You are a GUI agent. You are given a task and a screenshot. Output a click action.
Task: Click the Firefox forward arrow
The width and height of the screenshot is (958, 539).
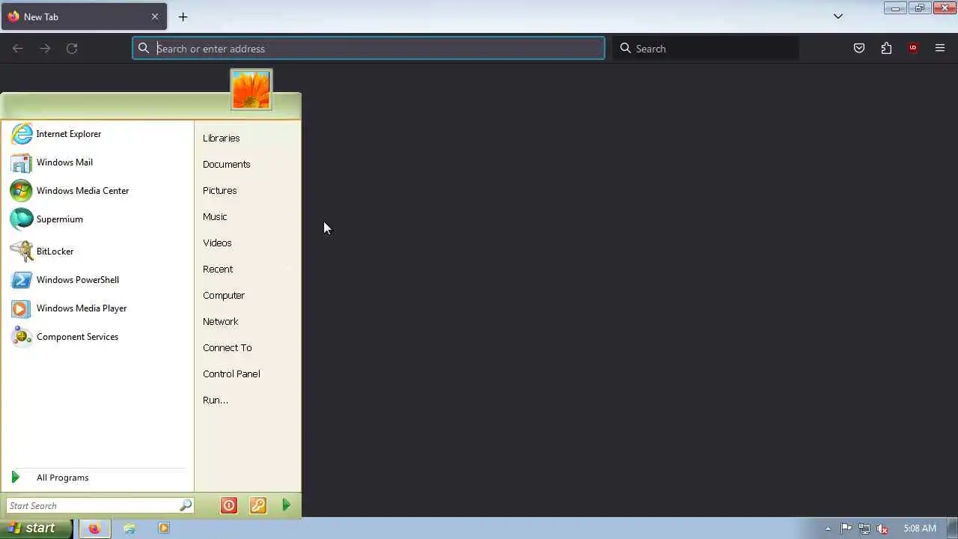[45, 49]
